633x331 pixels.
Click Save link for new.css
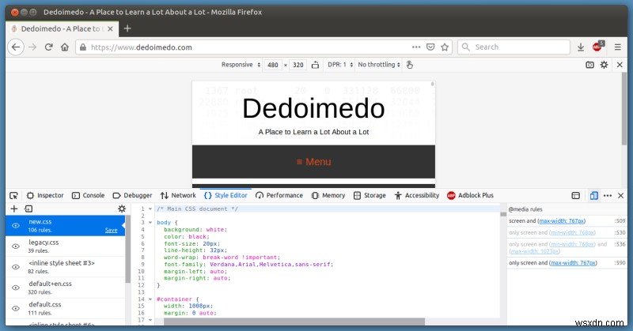tap(111, 230)
